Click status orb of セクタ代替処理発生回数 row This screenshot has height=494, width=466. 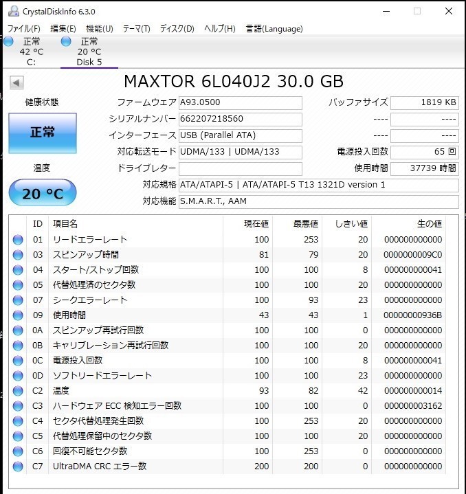point(18,421)
